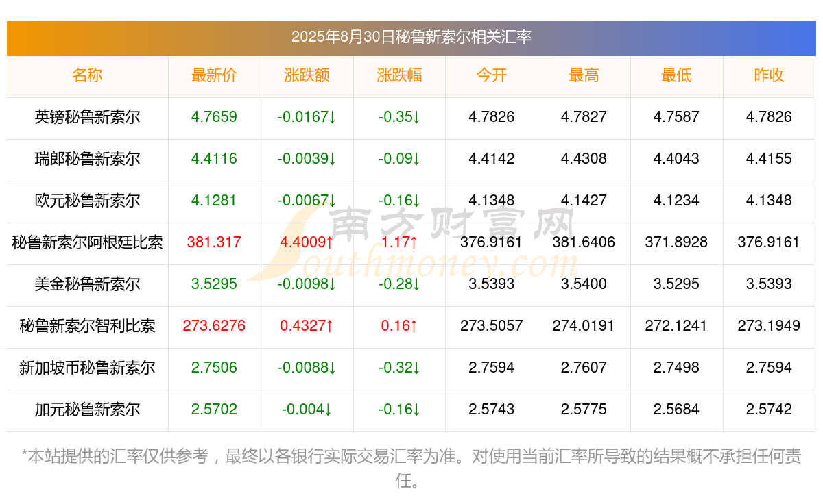Viewport: 823px width, 502px height.
Task: Click the low value 4.7587
Action: [677, 117]
